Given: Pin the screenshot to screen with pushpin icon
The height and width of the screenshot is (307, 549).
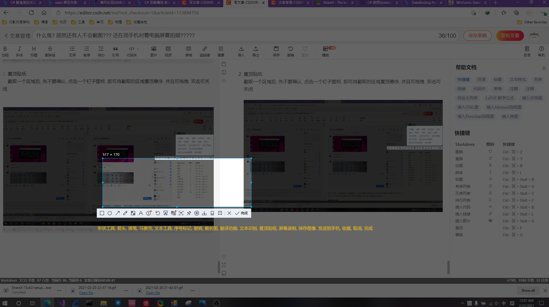Looking at the screenshot, I should (x=189, y=213).
